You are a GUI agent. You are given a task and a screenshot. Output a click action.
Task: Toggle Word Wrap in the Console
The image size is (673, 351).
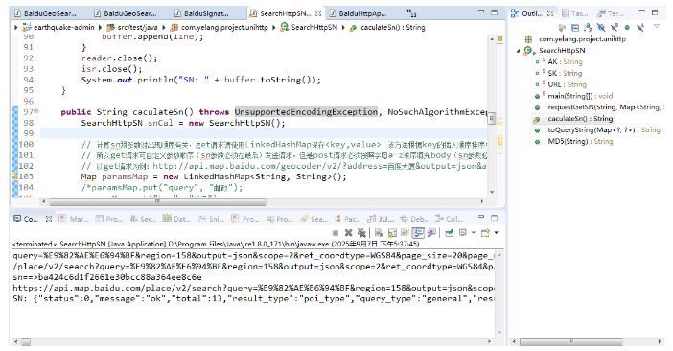point(405,233)
